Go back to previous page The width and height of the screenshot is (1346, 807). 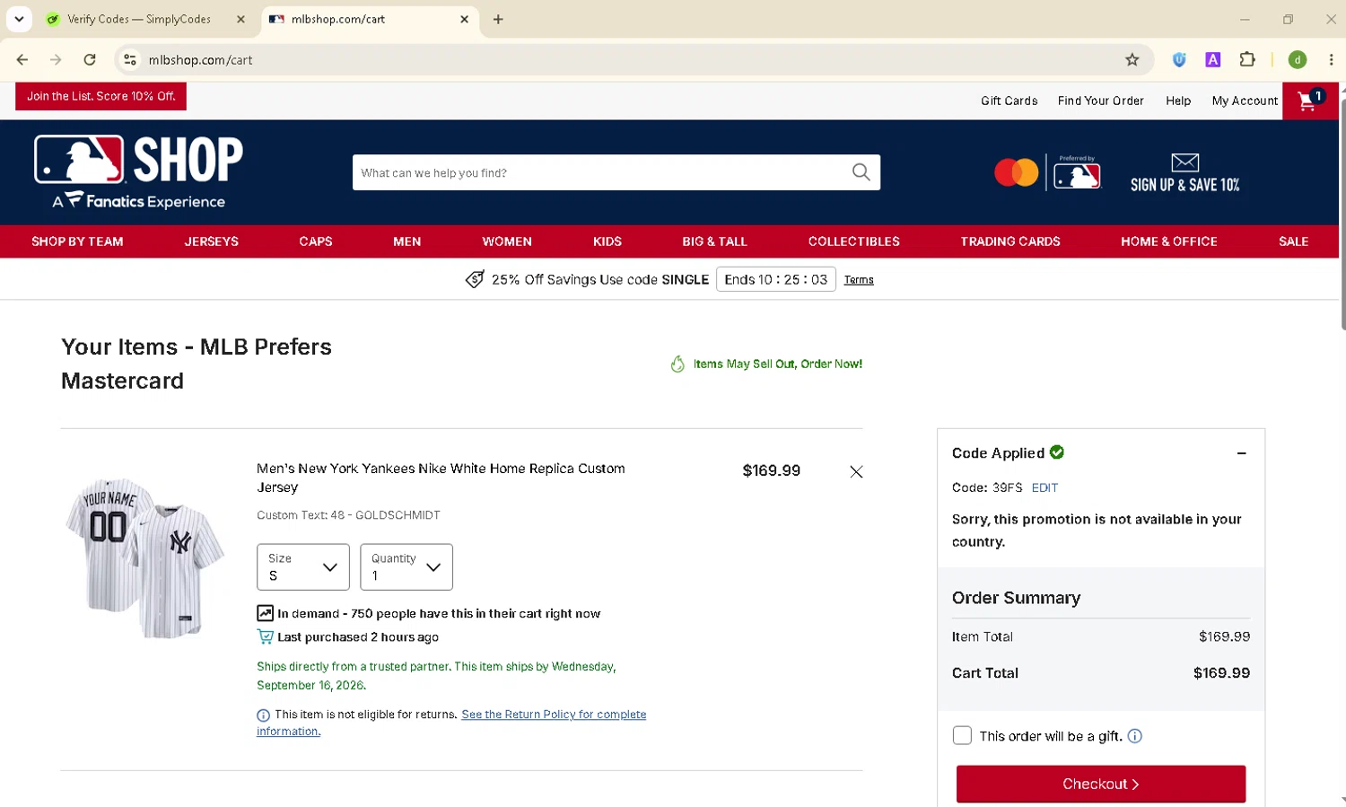pos(22,60)
